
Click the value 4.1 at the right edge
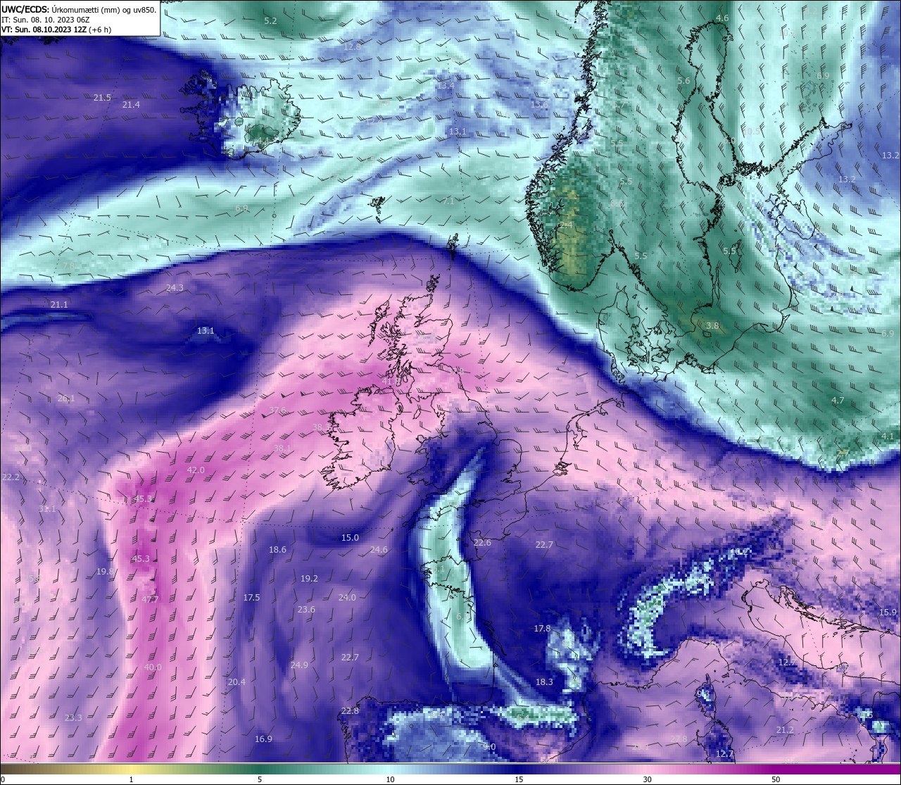click(x=888, y=436)
